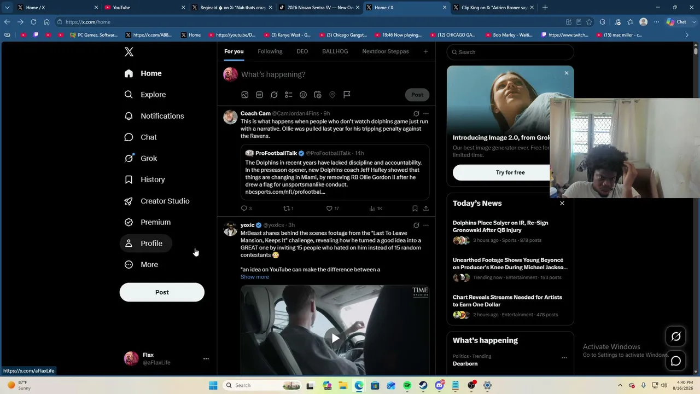Click the X search field
Screen dimensions: 700x394
[510, 52]
